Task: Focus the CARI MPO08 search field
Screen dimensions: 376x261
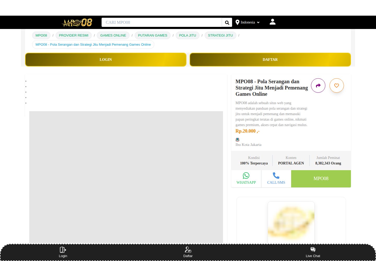Action: [162, 22]
